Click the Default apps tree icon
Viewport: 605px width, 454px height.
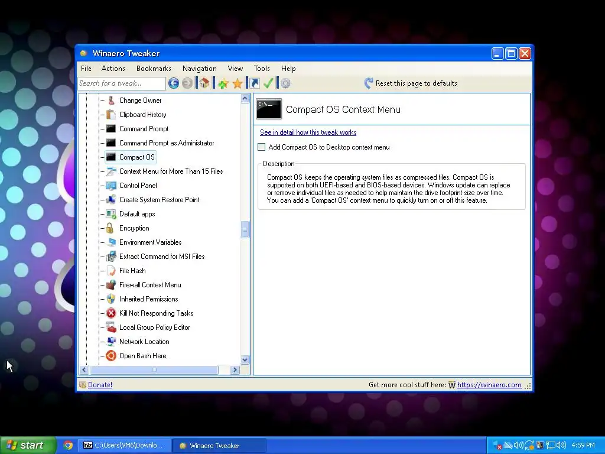click(x=111, y=214)
